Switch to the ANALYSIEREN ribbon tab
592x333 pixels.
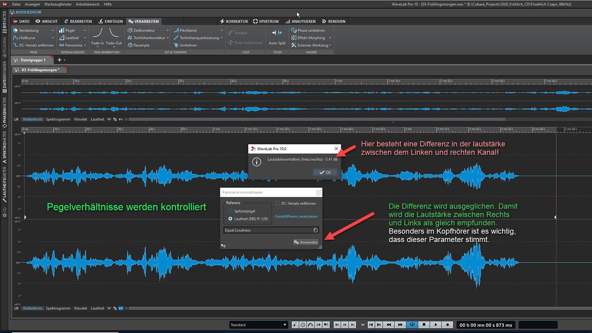(x=300, y=21)
